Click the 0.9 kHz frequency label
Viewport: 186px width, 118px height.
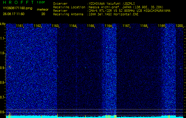(2, 68)
